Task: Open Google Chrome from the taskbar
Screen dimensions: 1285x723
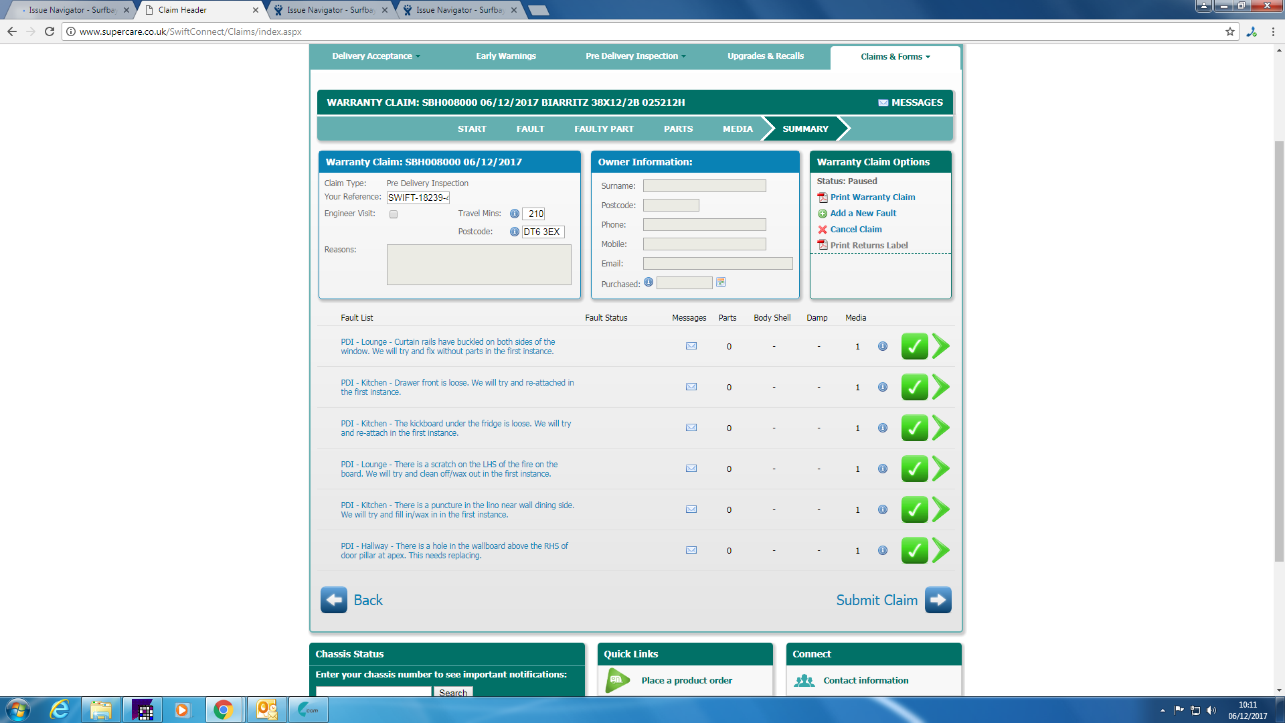Action: tap(224, 710)
